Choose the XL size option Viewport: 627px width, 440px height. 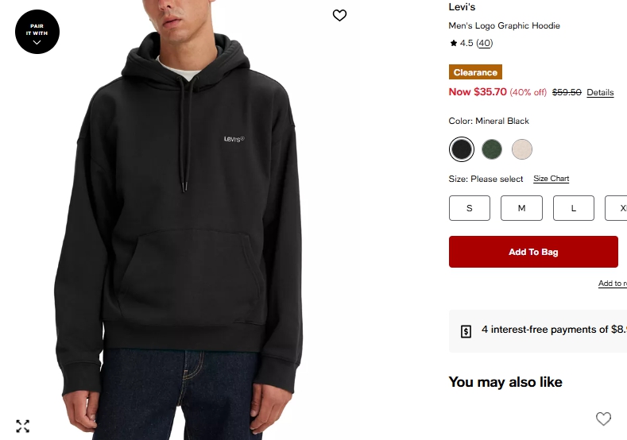point(616,208)
